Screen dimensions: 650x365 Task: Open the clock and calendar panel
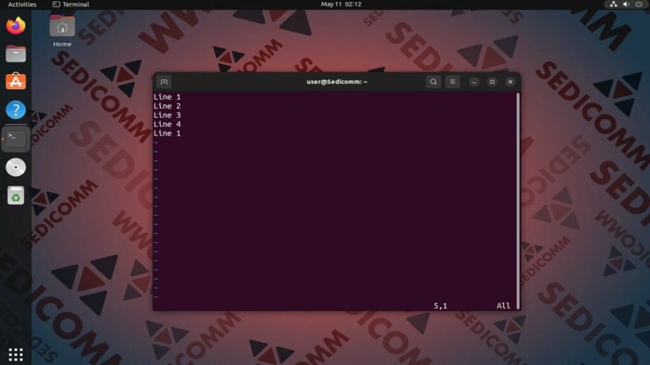(x=341, y=4)
